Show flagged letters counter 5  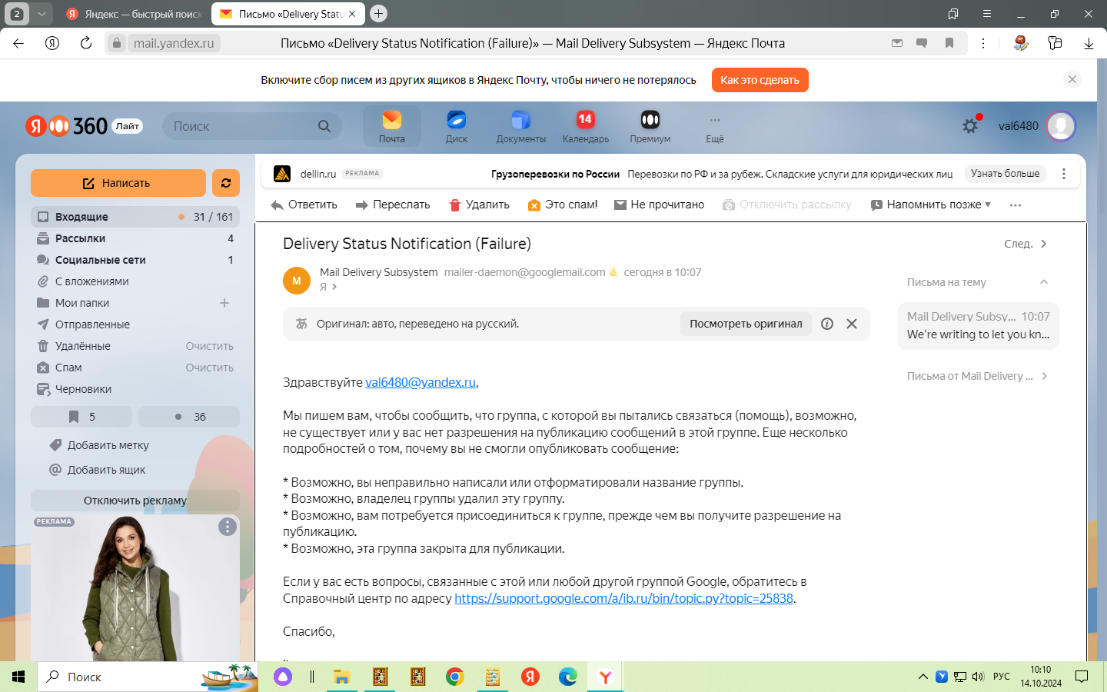tap(81, 417)
